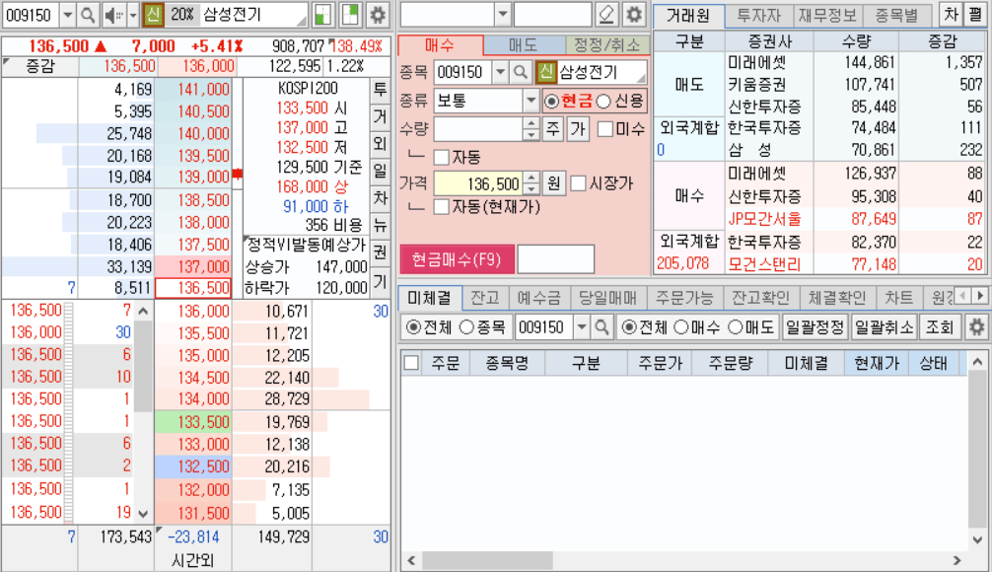
Task: Click magnifier icon in 미체결 filter row
Action: [x=602, y=327]
